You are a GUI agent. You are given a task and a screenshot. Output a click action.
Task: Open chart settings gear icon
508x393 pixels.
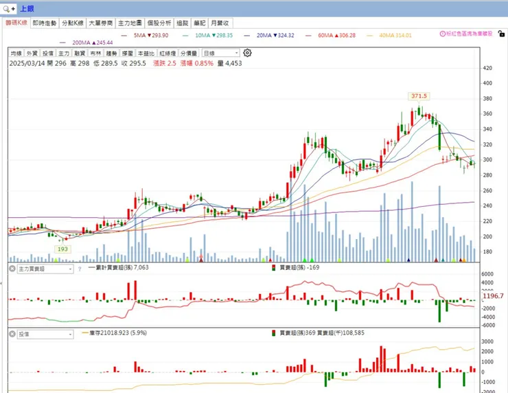coord(247,53)
